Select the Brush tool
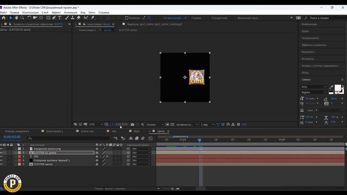347x195 pixels. pos(67,18)
